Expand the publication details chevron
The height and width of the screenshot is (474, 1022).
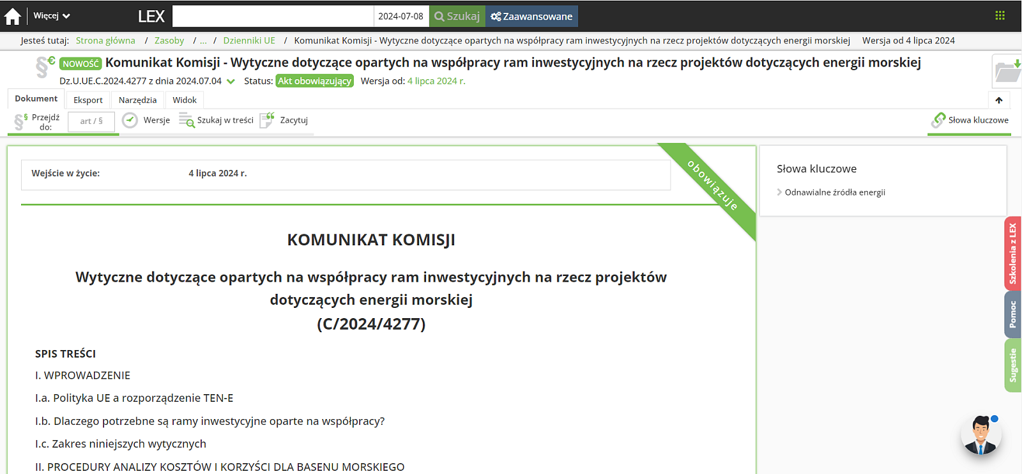[231, 82]
